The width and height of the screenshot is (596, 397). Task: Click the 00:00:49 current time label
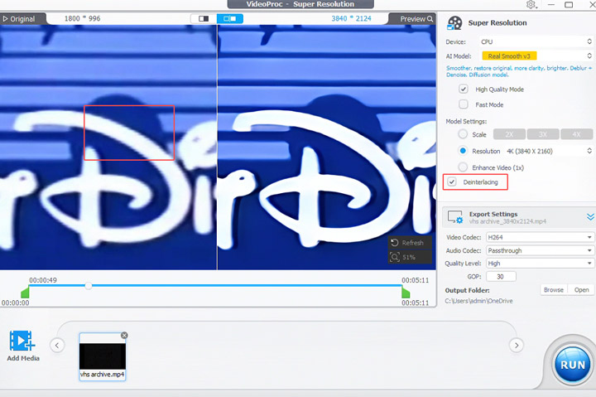(x=43, y=280)
